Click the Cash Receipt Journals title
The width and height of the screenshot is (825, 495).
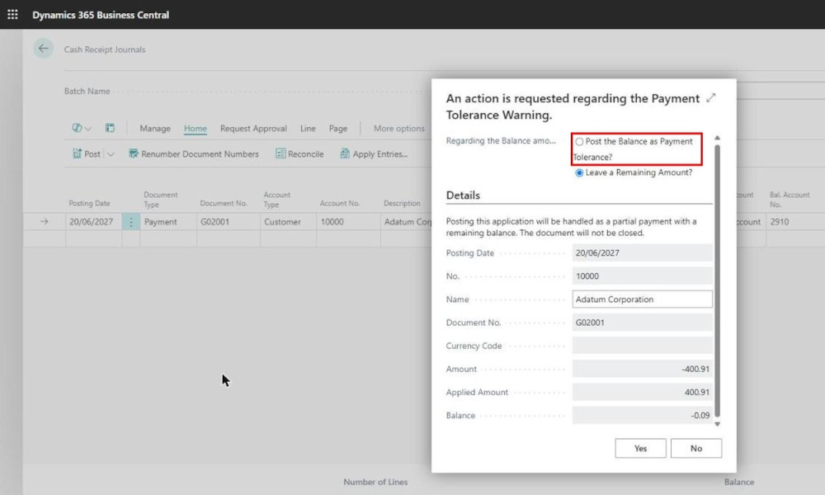(x=105, y=49)
